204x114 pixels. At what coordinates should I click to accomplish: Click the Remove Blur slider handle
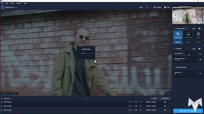[x=189, y=55]
